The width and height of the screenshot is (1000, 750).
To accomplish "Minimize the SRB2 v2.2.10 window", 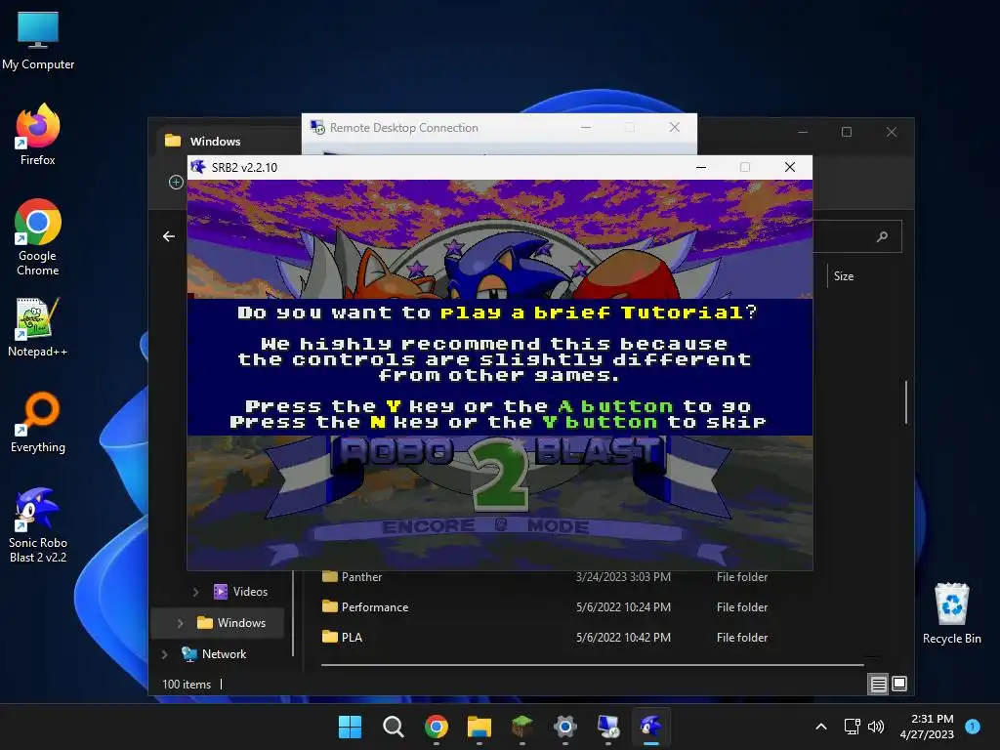I will tap(701, 167).
